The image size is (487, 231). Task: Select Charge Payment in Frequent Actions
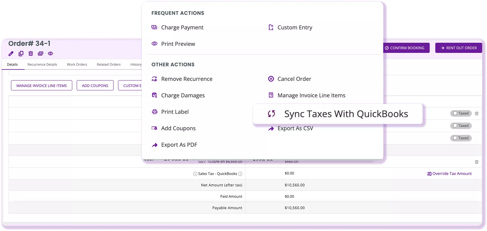point(182,27)
